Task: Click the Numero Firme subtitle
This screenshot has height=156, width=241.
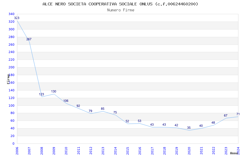Action: pos(121,10)
